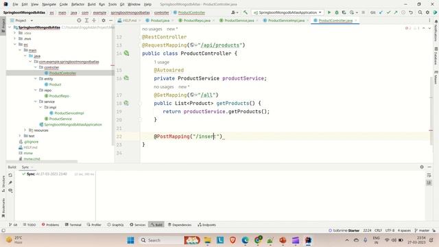439x247 pixels.
Task: Run the application with the green play icon
Action: tap(329, 12)
